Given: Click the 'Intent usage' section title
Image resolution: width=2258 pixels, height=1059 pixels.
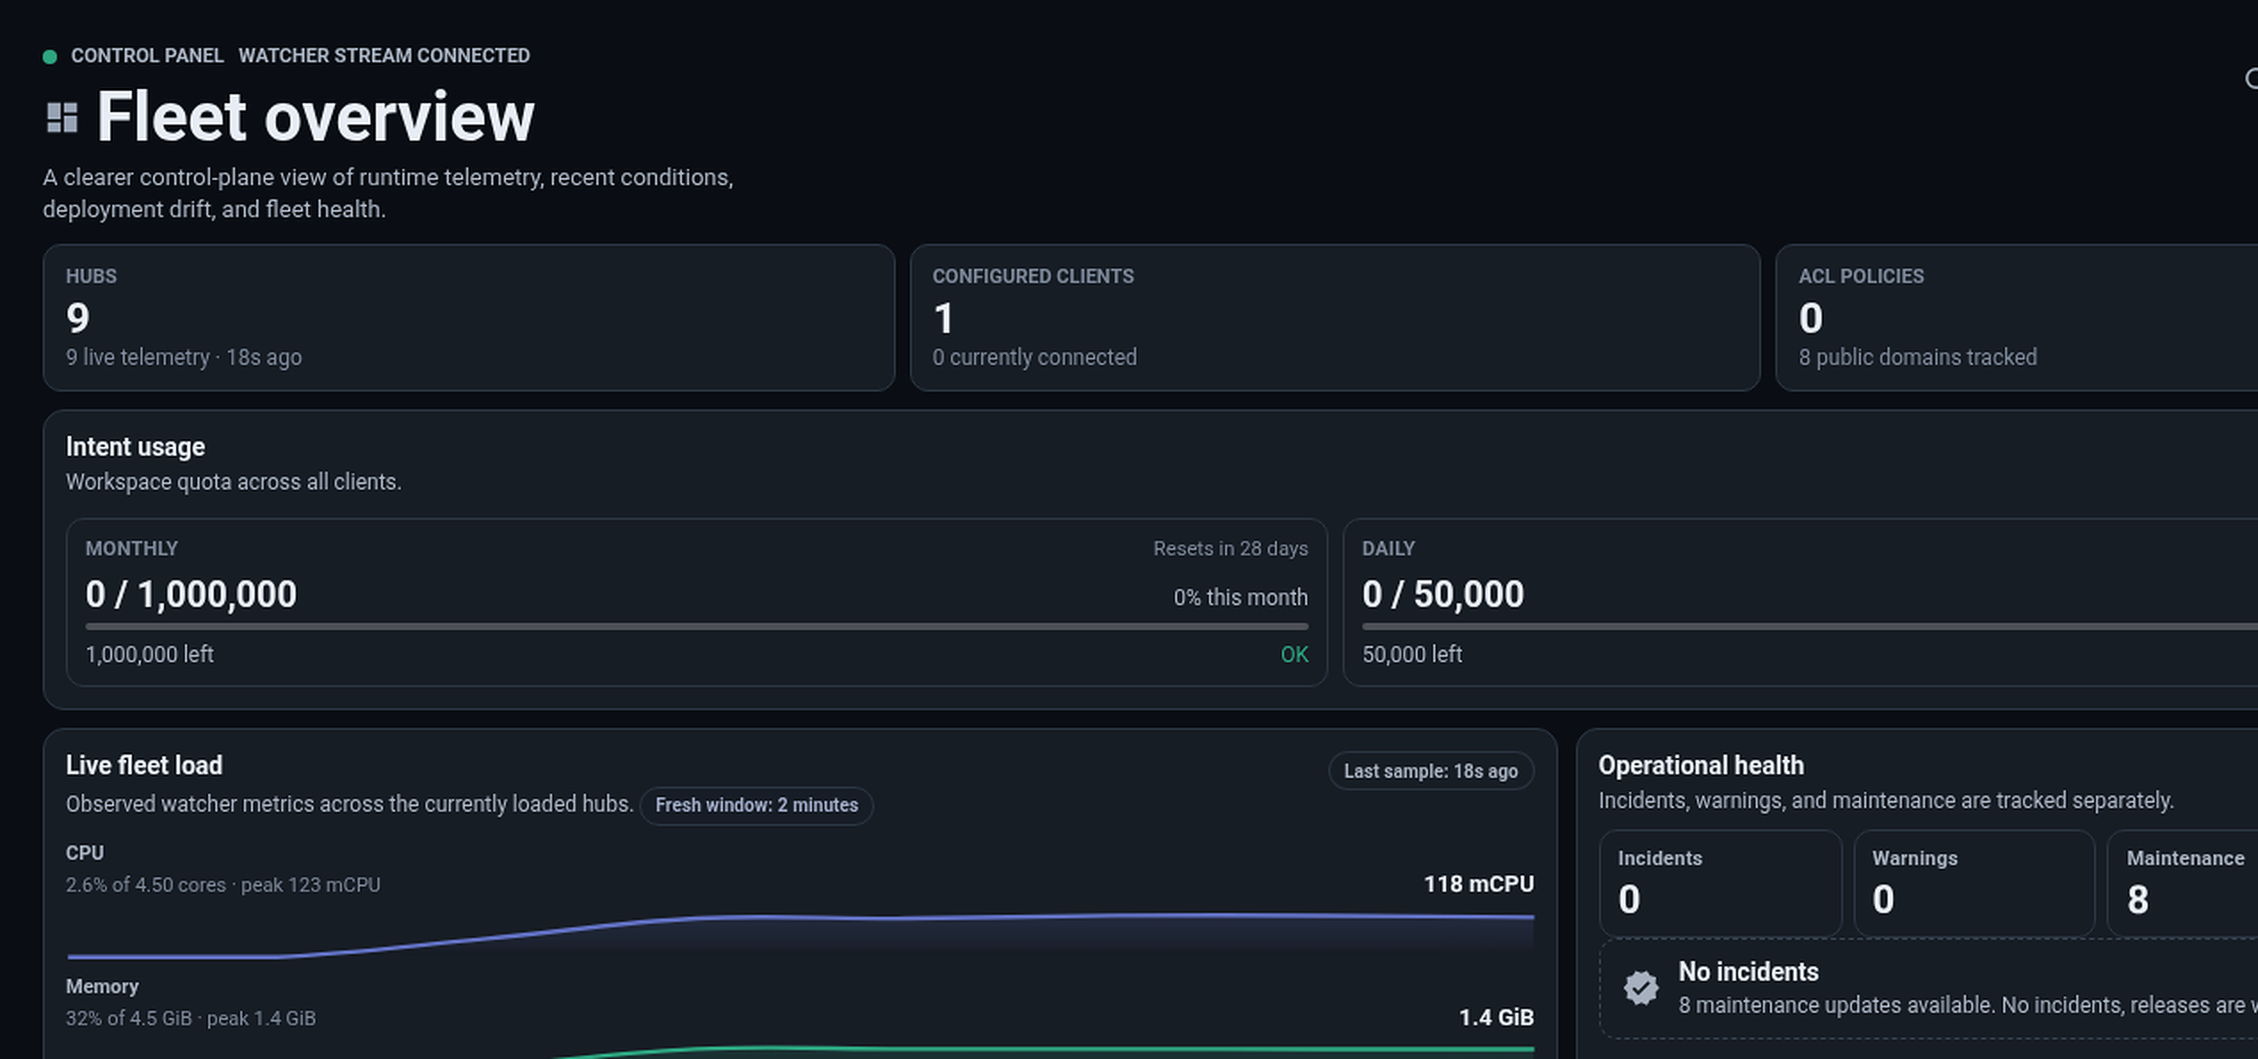Looking at the screenshot, I should tap(135, 447).
